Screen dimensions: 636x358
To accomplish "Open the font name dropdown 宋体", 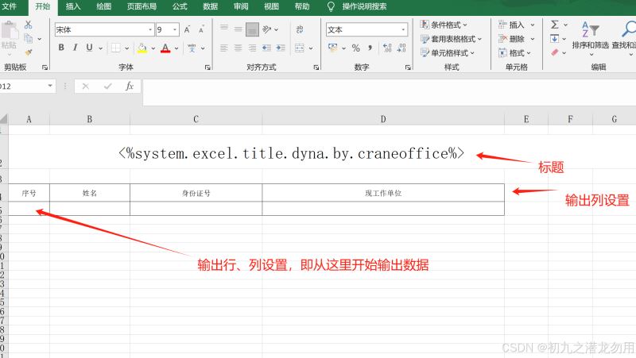I will (150, 29).
